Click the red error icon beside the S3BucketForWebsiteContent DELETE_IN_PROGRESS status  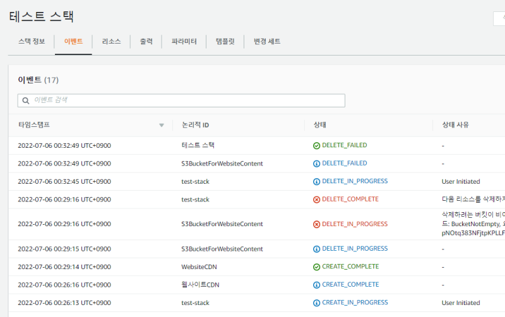pyautogui.click(x=316, y=224)
